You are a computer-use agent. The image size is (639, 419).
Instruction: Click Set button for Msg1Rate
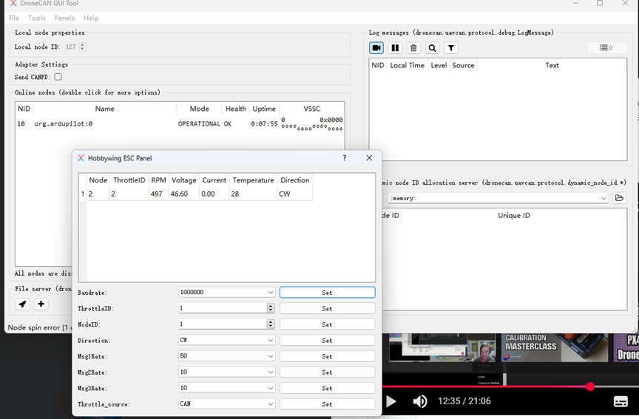click(x=327, y=356)
